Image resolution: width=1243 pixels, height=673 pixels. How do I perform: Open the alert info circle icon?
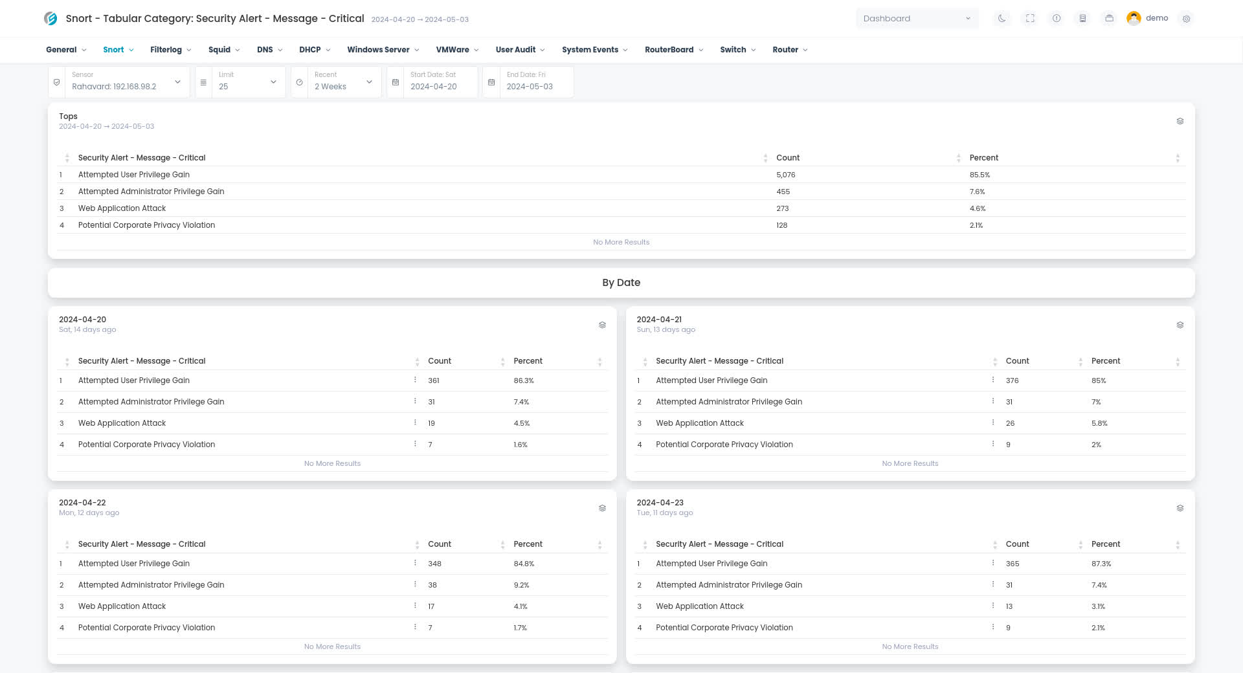pos(1057,19)
